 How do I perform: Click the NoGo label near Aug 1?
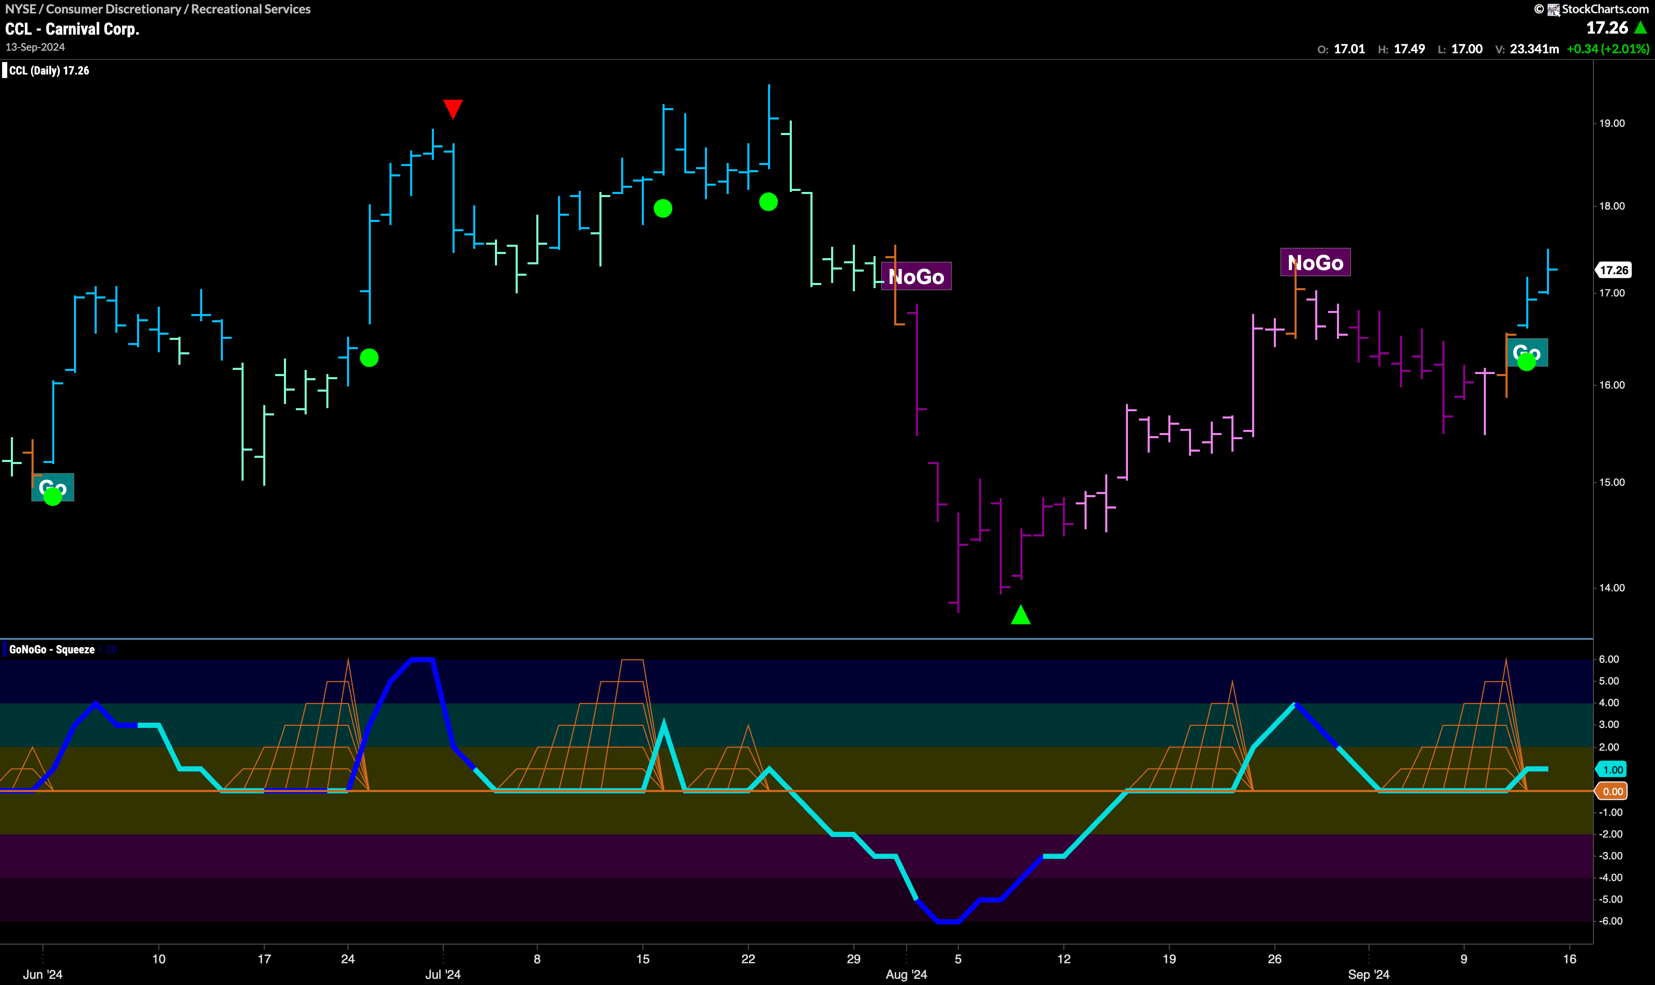(x=916, y=276)
